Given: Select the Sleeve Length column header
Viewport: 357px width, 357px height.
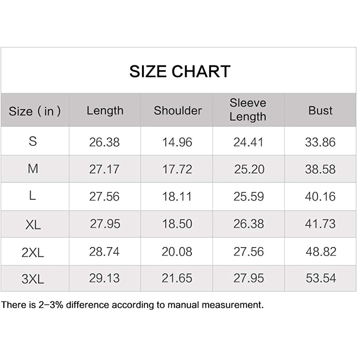Looking at the screenshot, I should coord(248,110).
